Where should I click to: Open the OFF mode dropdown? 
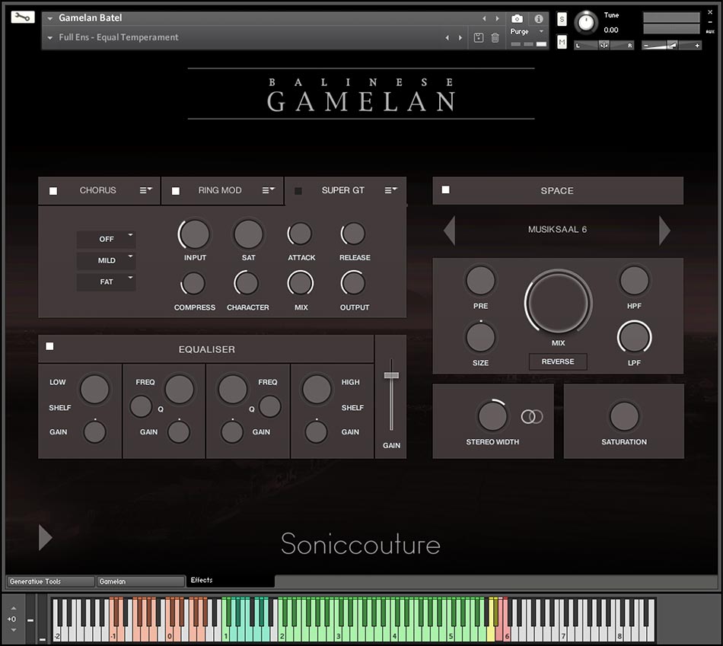click(x=106, y=239)
